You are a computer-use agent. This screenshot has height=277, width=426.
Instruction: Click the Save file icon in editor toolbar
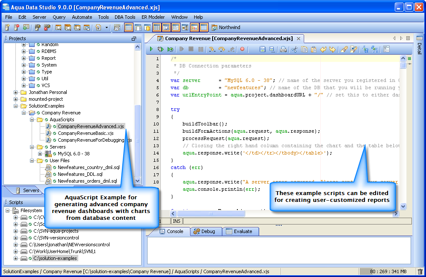(263, 50)
